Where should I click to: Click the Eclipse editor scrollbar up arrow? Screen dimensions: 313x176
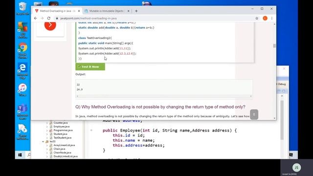tap(282, 96)
